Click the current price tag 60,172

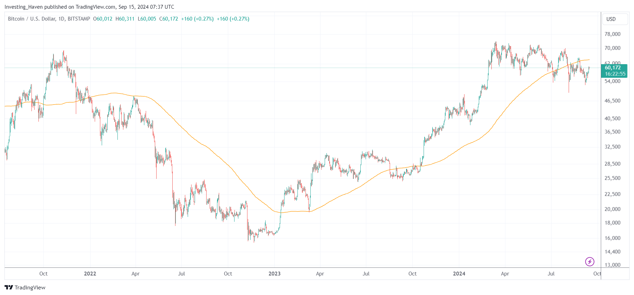[x=615, y=71]
